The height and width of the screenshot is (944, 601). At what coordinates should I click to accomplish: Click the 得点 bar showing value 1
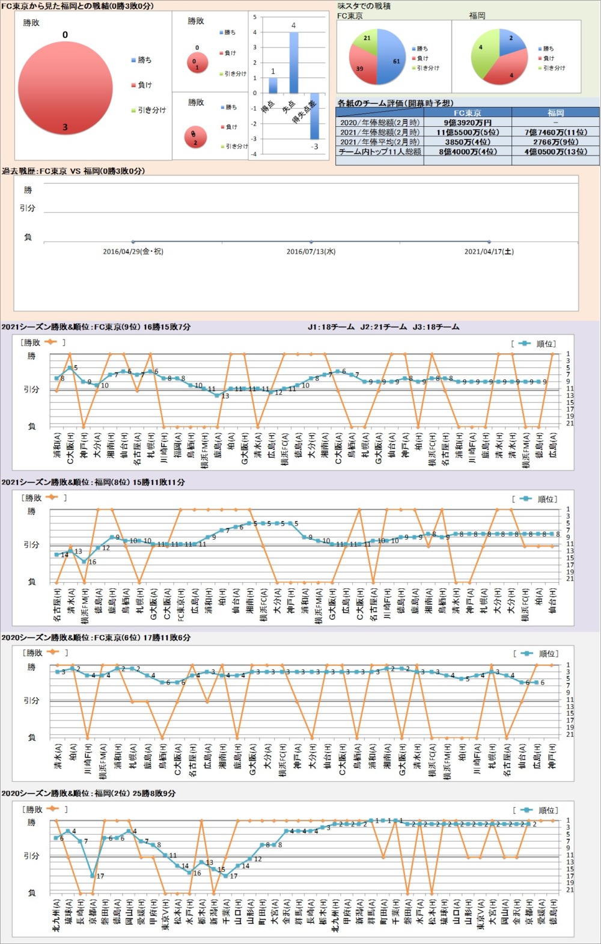tap(273, 85)
